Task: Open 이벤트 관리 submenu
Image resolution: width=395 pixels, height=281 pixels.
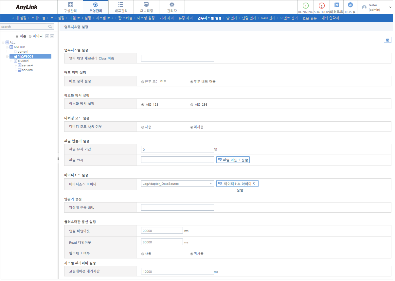Action: click(x=289, y=18)
